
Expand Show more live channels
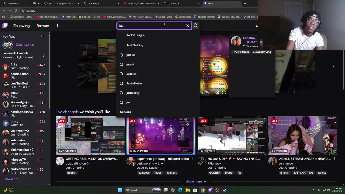[x=196, y=182]
